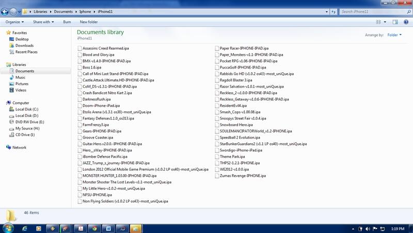Click iPhone11 in the address path
This screenshot has height=233, width=413.
click(105, 12)
